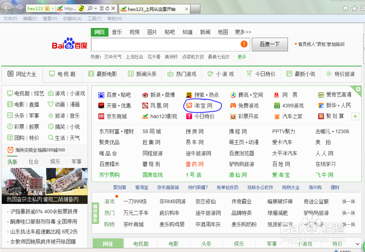Open the 帮助(H) menu
This screenshot has width=365, height=252.
[x=115, y=19]
